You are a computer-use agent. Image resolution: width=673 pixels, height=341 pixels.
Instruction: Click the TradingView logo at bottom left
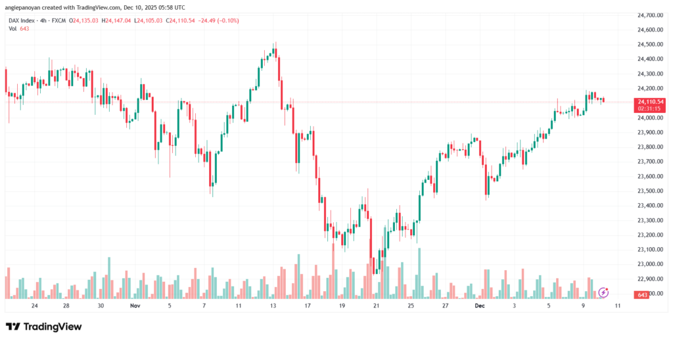pyautogui.click(x=44, y=327)
